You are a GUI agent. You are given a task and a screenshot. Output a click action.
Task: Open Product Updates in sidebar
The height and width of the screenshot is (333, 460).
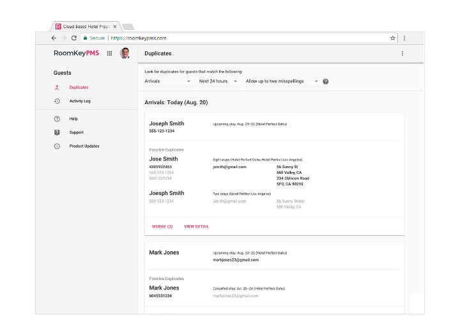pos(84,146)
